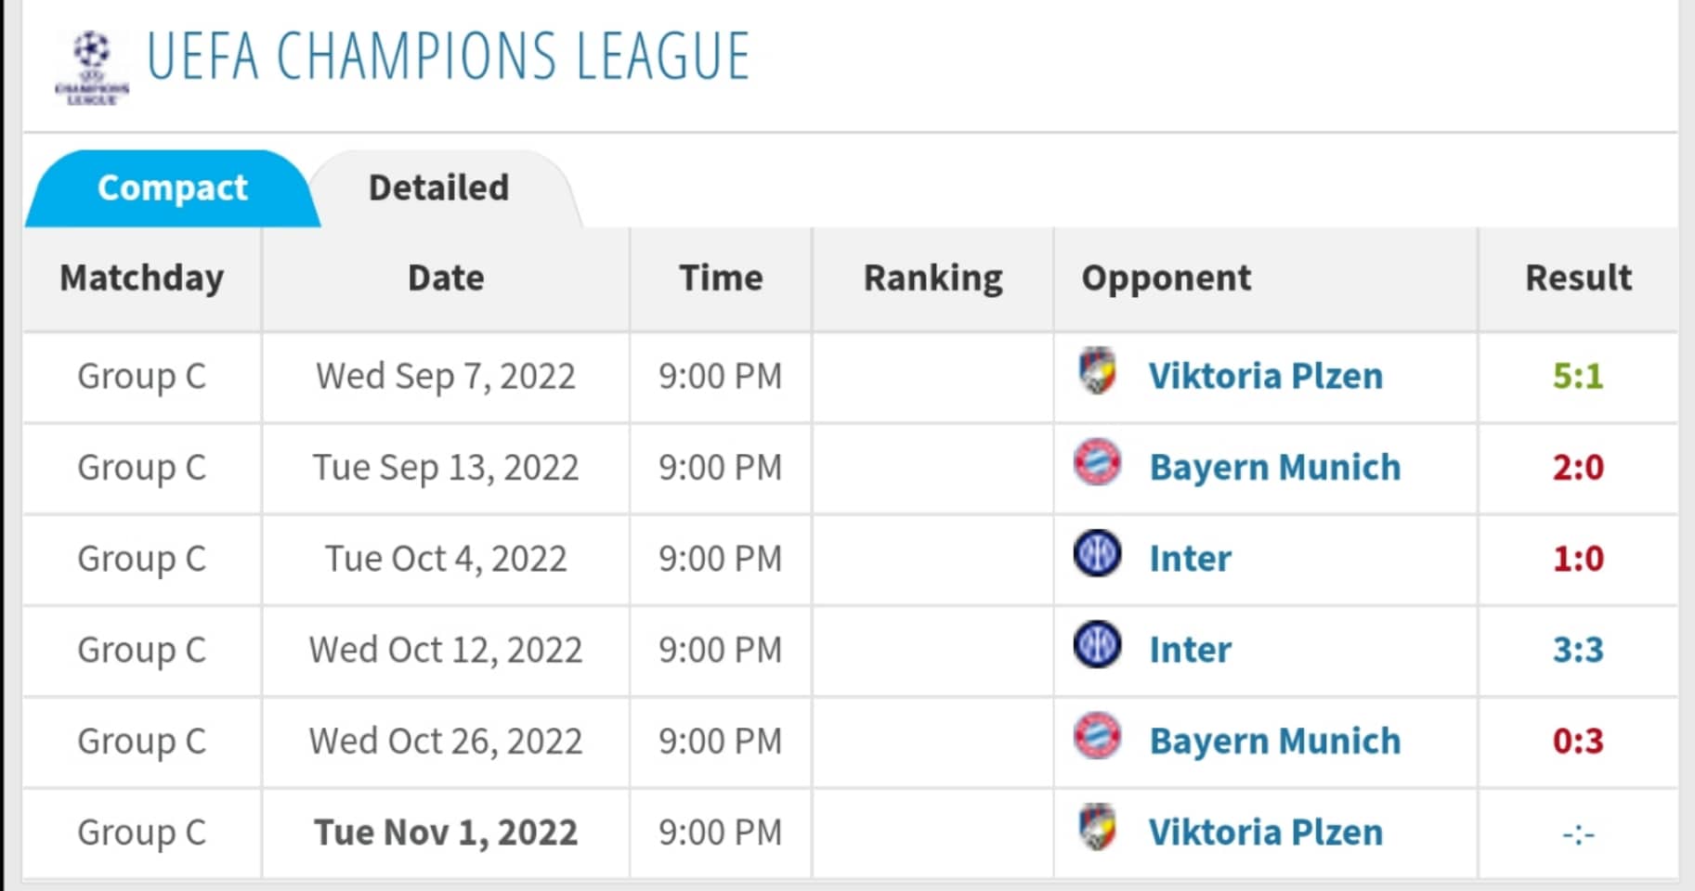Click Inter crest in Oct 12 row

pyautogui.click(x=1097, y=644)
